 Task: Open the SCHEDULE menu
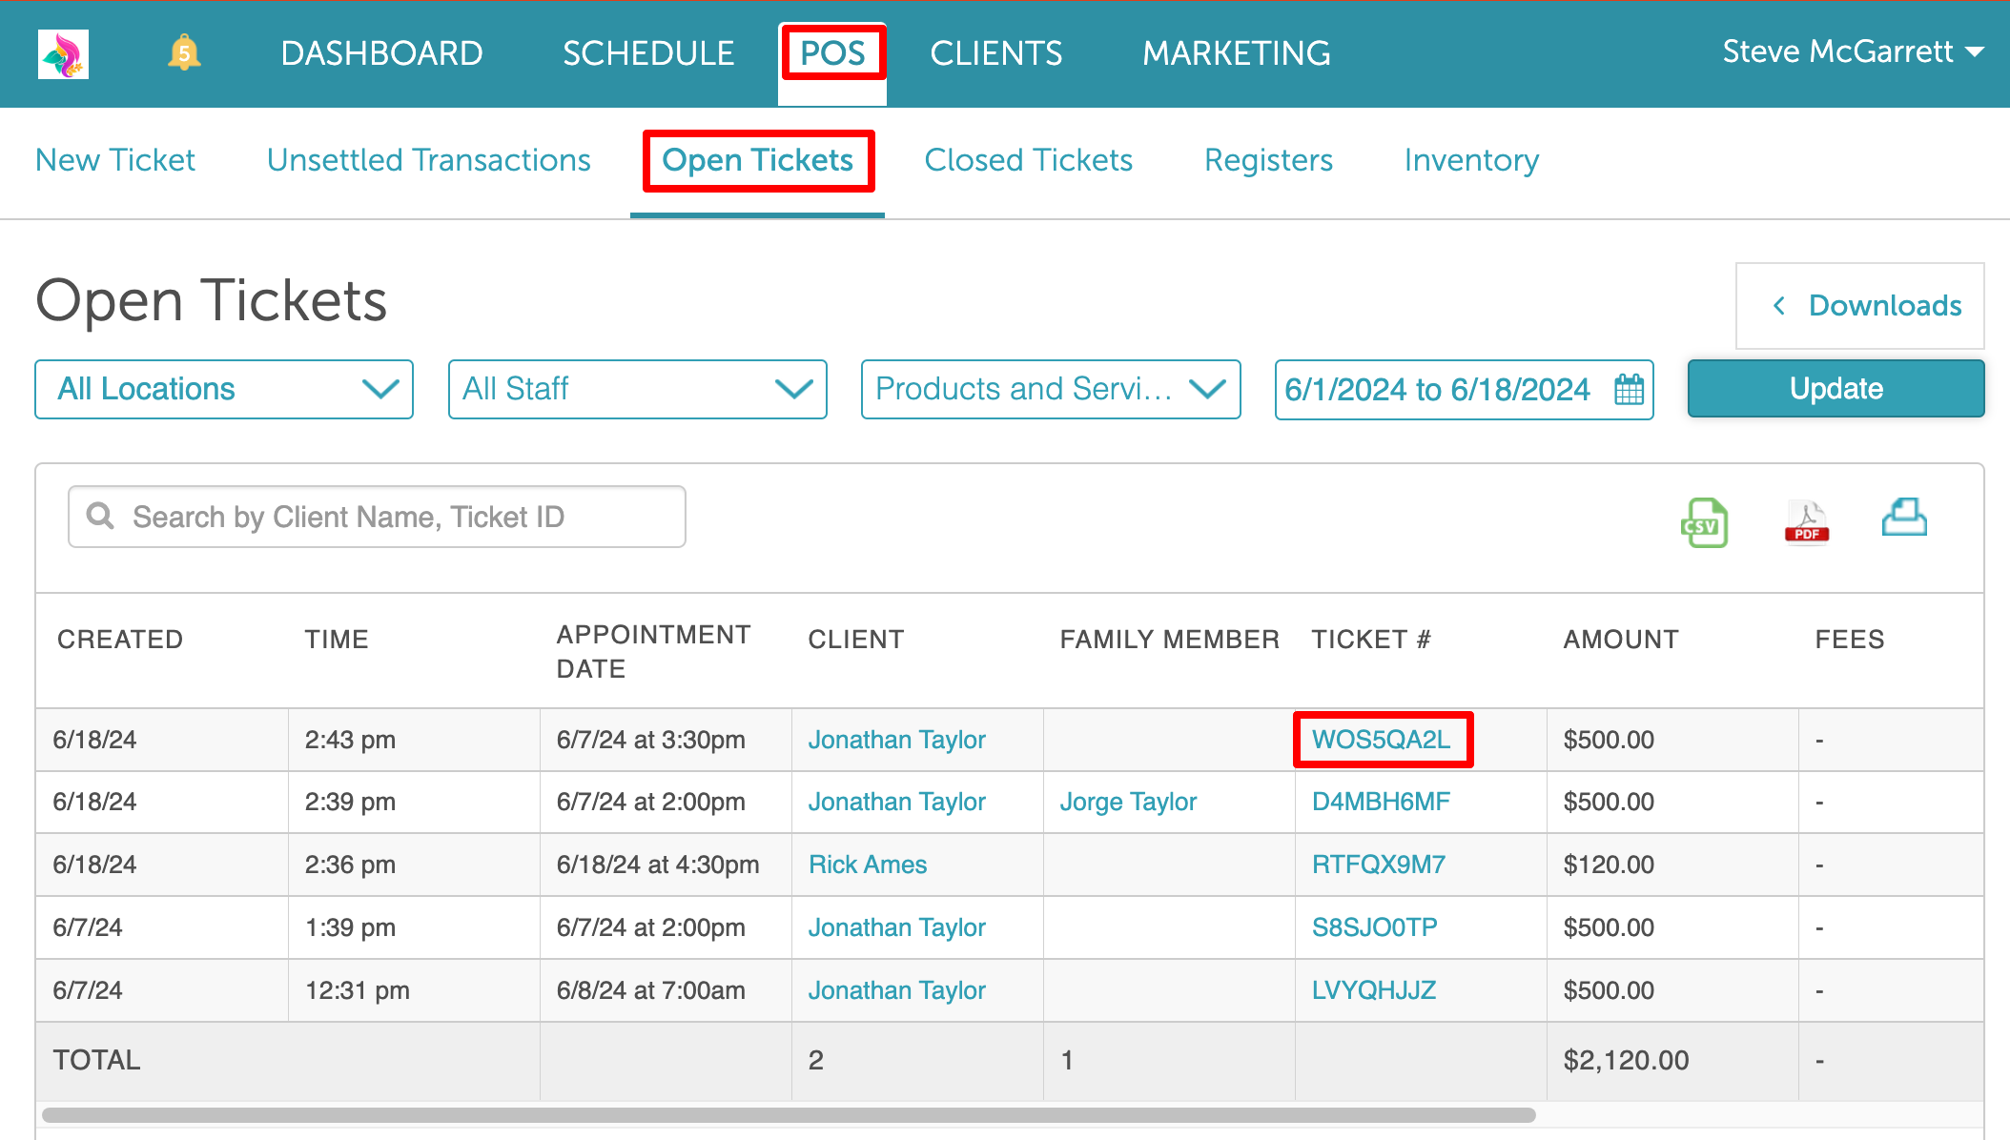coord(648,53)
